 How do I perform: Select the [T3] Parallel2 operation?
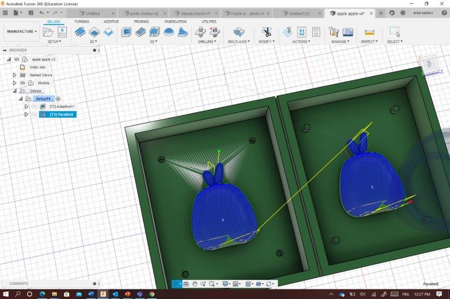tap(58, 114)
